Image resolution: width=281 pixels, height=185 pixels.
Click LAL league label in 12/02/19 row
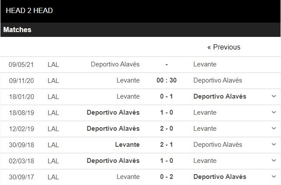click(53, 129)
